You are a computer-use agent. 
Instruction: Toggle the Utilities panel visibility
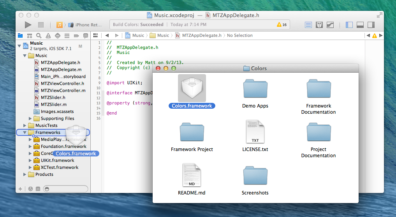click(371, 25)
